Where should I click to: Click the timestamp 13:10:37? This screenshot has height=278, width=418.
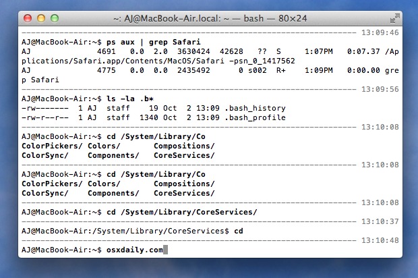click(380, 221)
